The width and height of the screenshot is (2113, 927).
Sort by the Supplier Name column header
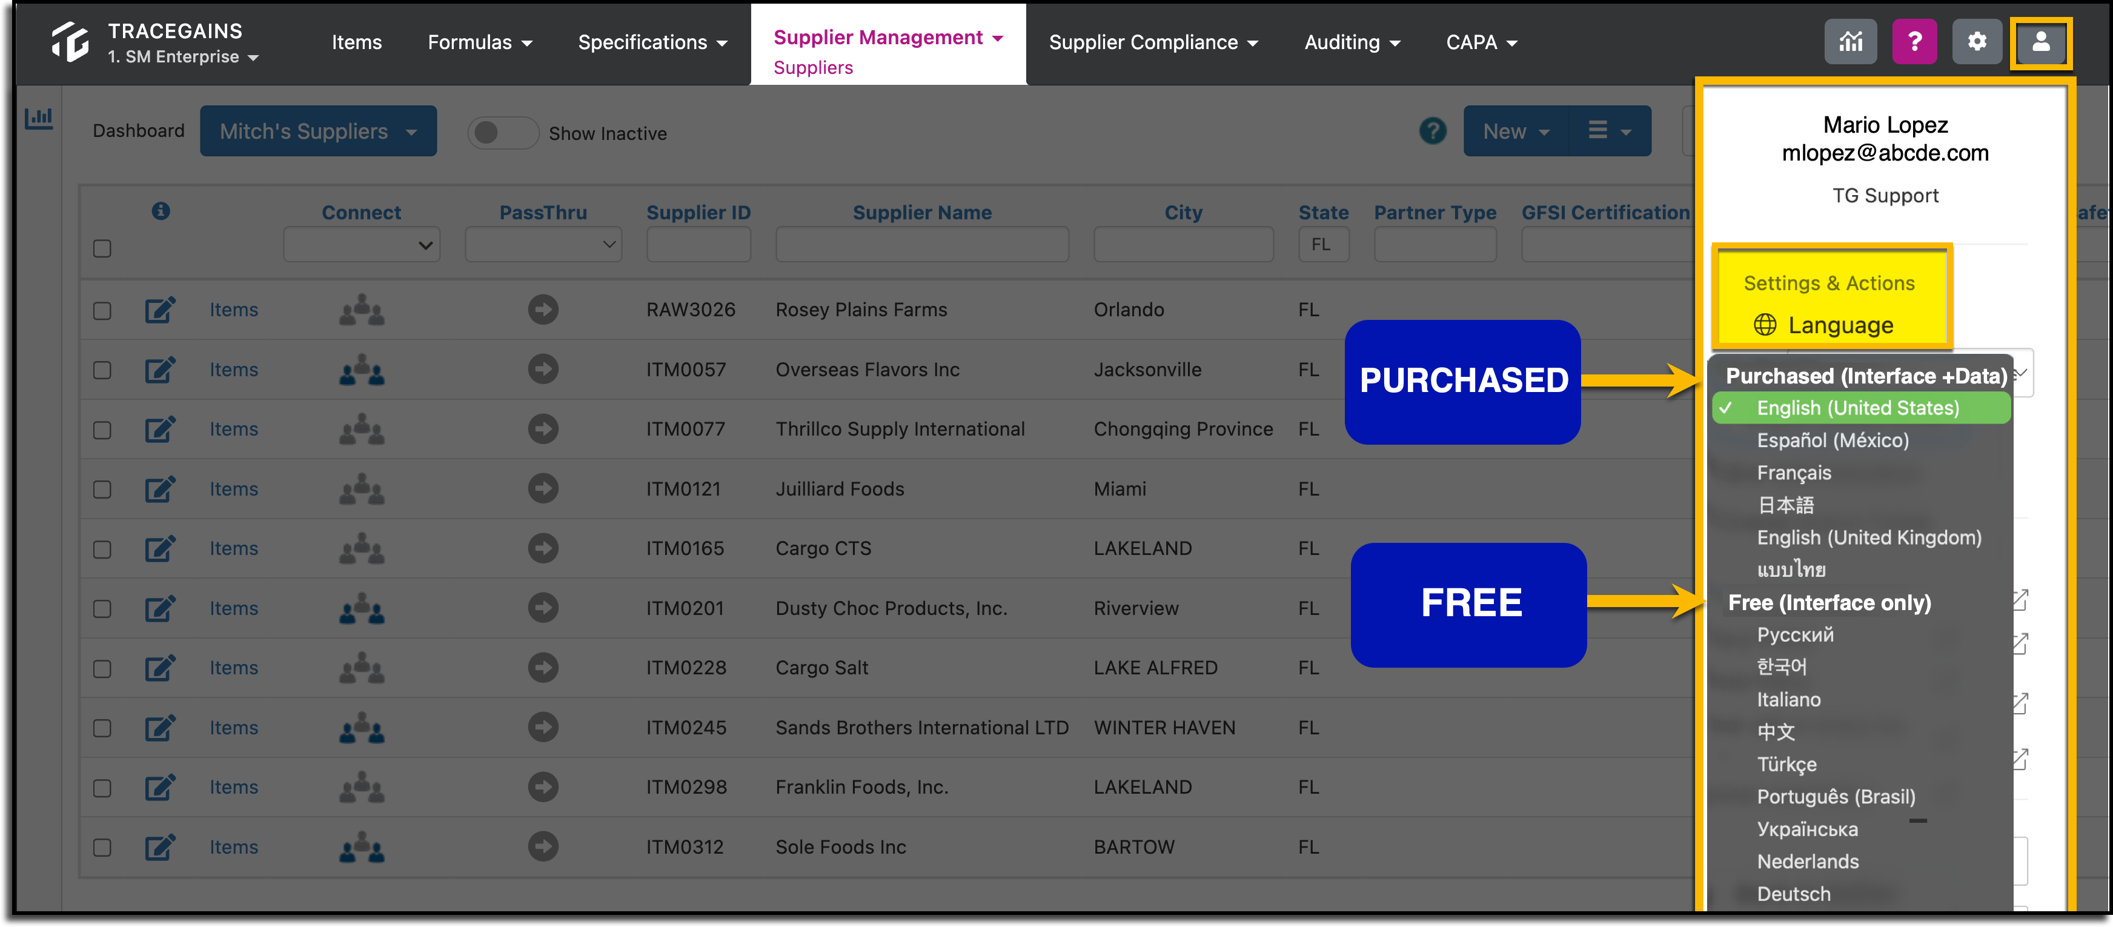922,213
